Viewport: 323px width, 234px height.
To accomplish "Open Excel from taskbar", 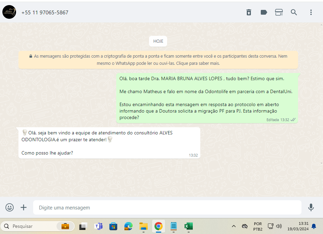I will 188,226.
